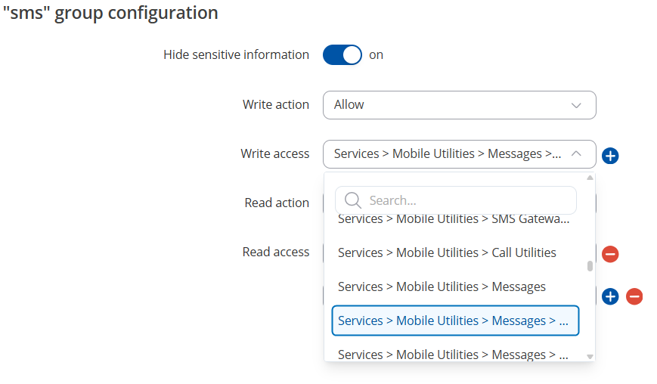Image resolution: width=657 pixels, height=384 pixels.
Task: Click the Write access selected value field
Action: tap(459, 154)
